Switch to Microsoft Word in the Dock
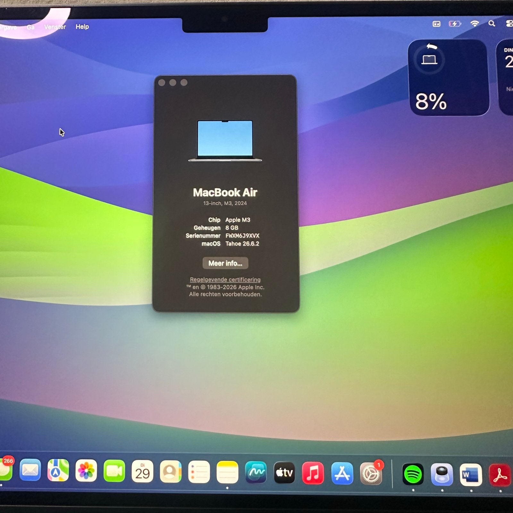This screenshot has height=513, width=513. (471, 475)
